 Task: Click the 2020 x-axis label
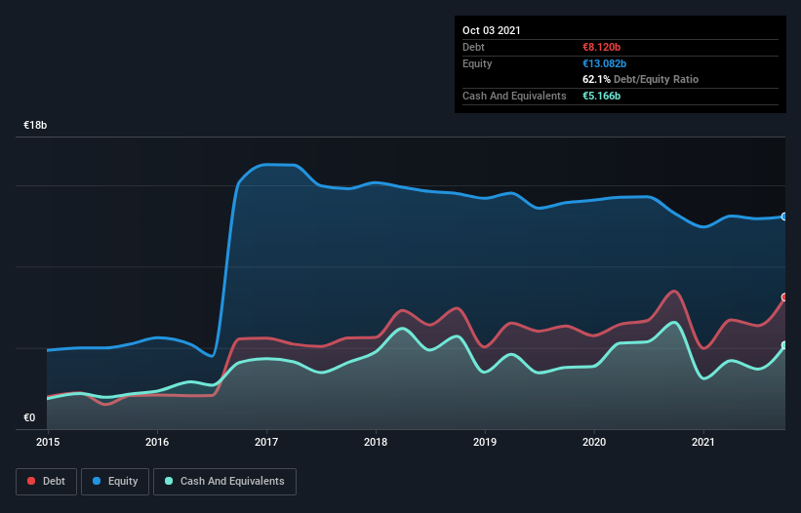pyautogui.click(x=594, y=442)
